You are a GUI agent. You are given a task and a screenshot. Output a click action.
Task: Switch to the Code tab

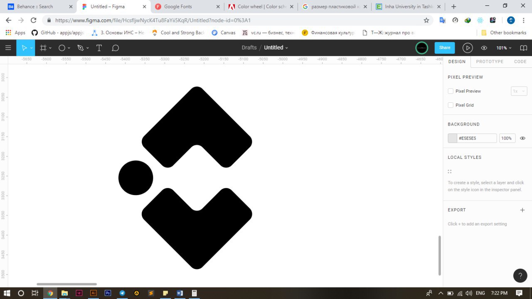coord(520,62)
